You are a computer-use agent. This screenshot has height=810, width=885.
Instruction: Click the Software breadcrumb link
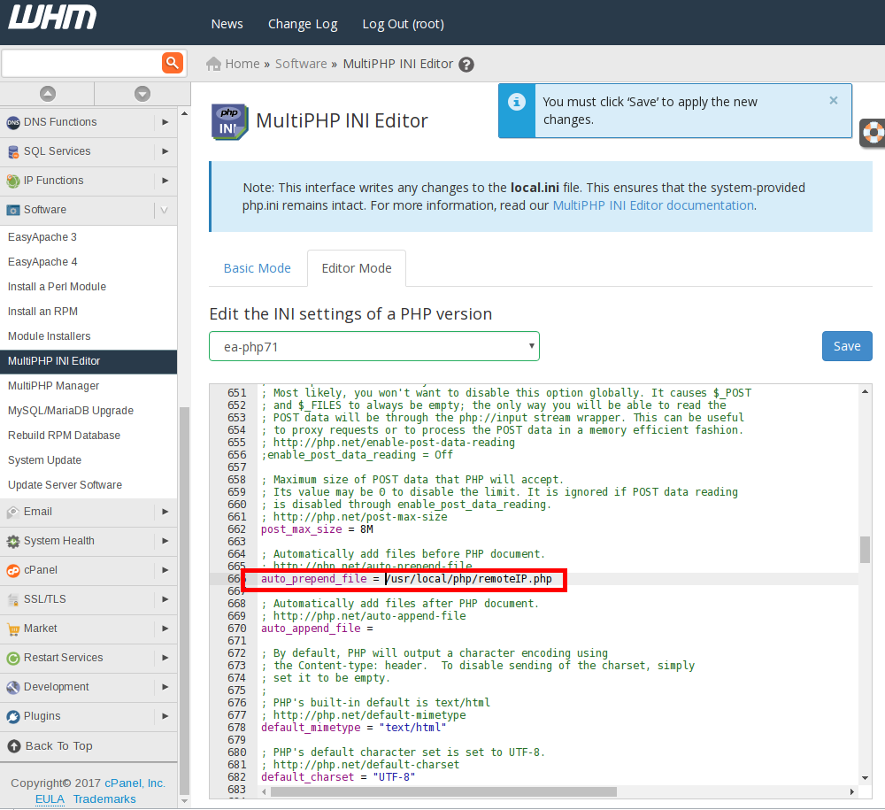tap(301, 64)
